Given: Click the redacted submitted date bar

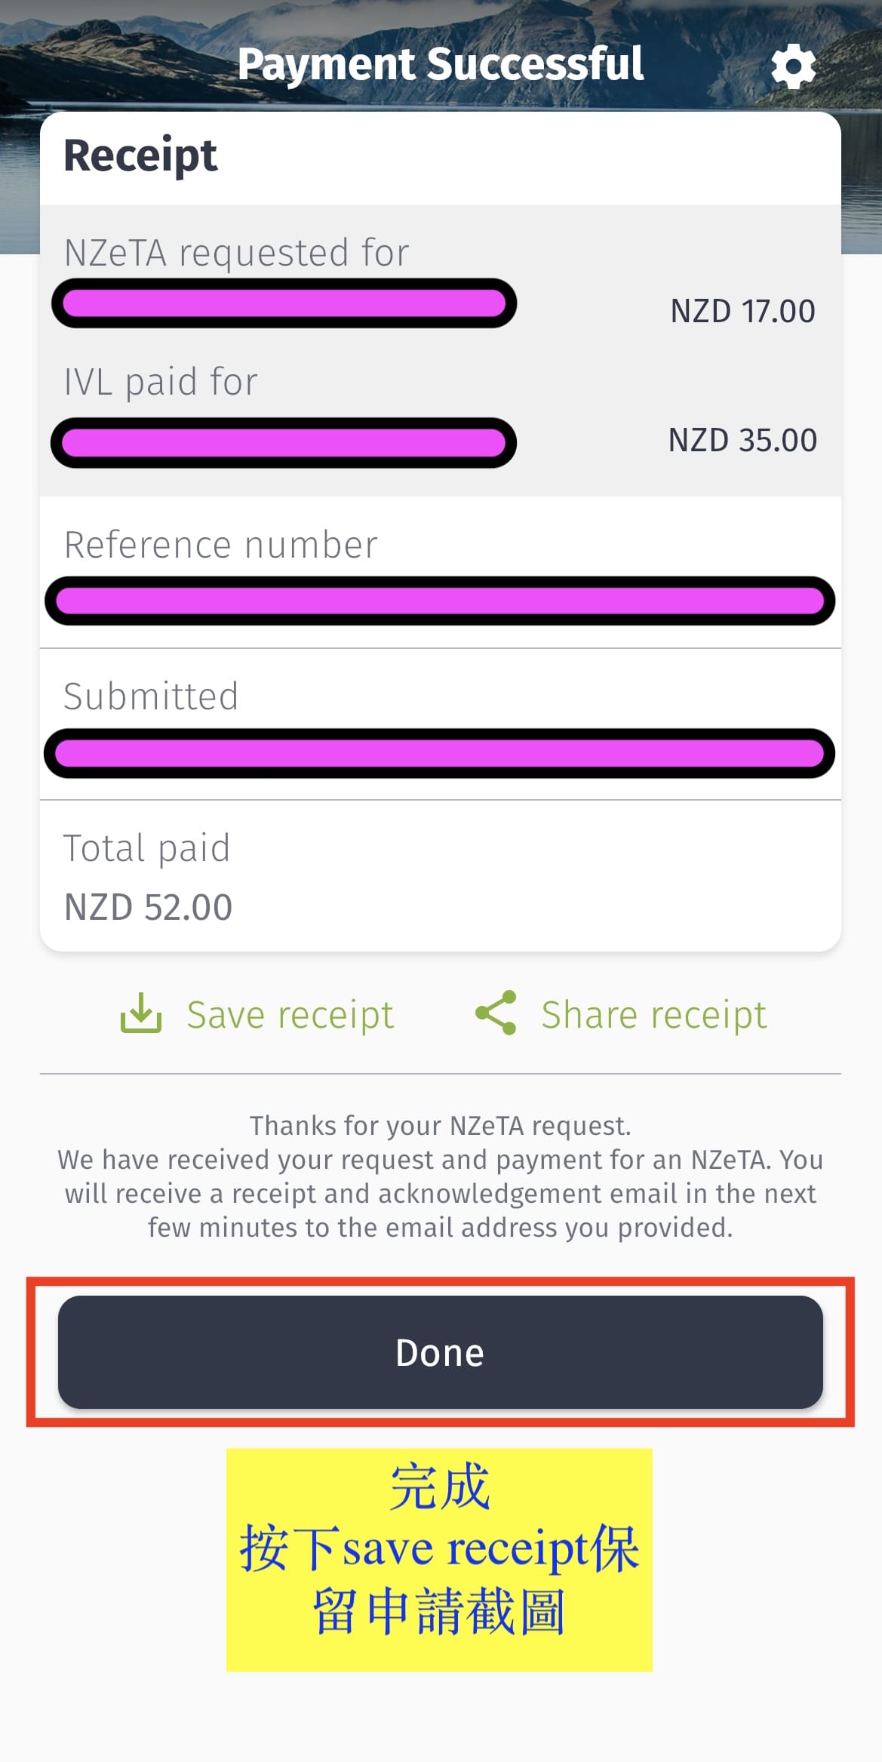Looking at the screenshot, I should point(439,753).
